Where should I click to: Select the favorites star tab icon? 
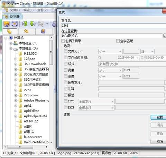[x=26, y=31]
